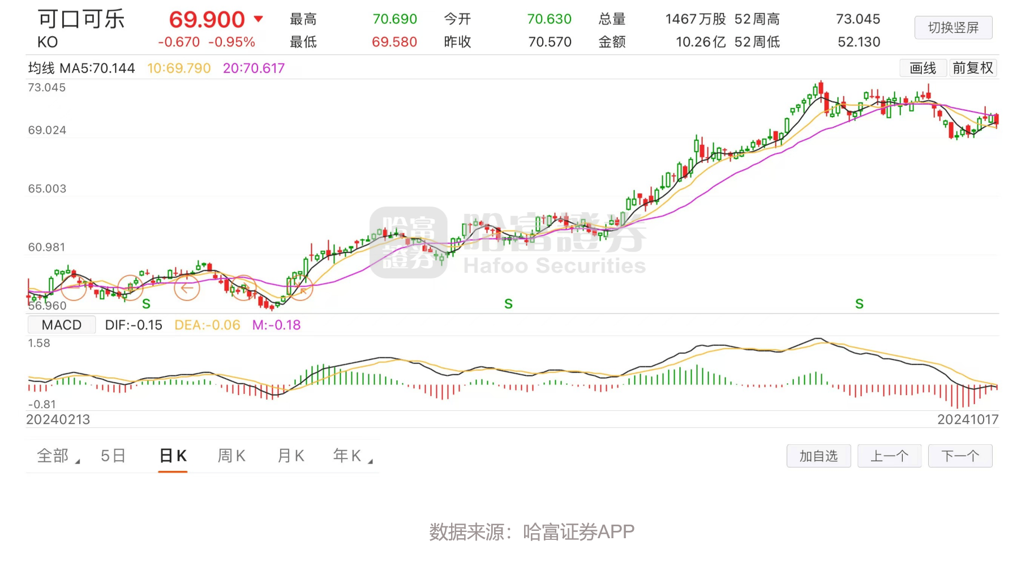Screen dimensions: 1017x575
Task: Click the MA5:70.144 moving average label
Action: [97, 68]
